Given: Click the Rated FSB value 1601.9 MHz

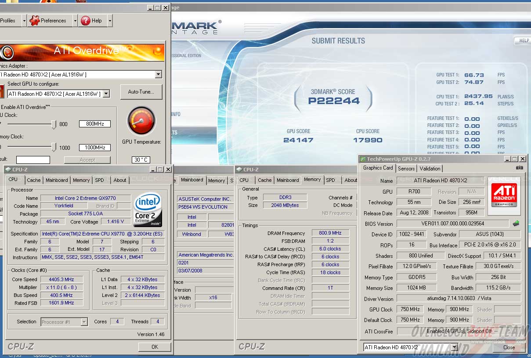Looking at the screenshot, I should point(62,303).
